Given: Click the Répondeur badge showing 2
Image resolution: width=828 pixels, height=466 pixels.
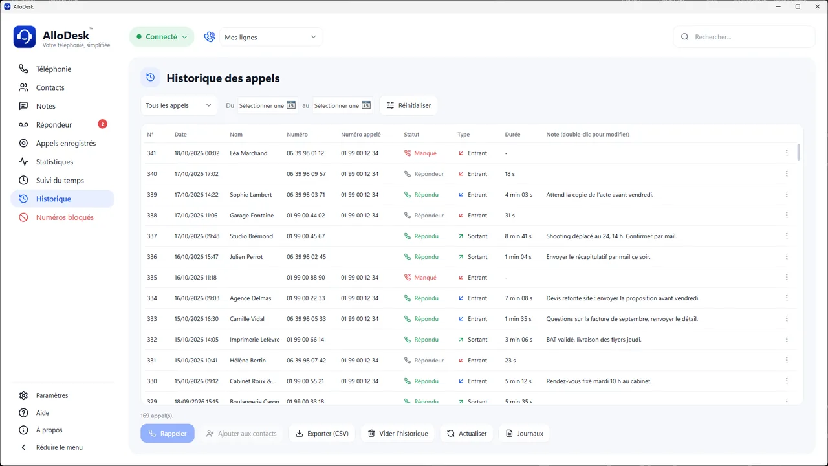Looking at the screenshot, I should [x=102, y=124].
